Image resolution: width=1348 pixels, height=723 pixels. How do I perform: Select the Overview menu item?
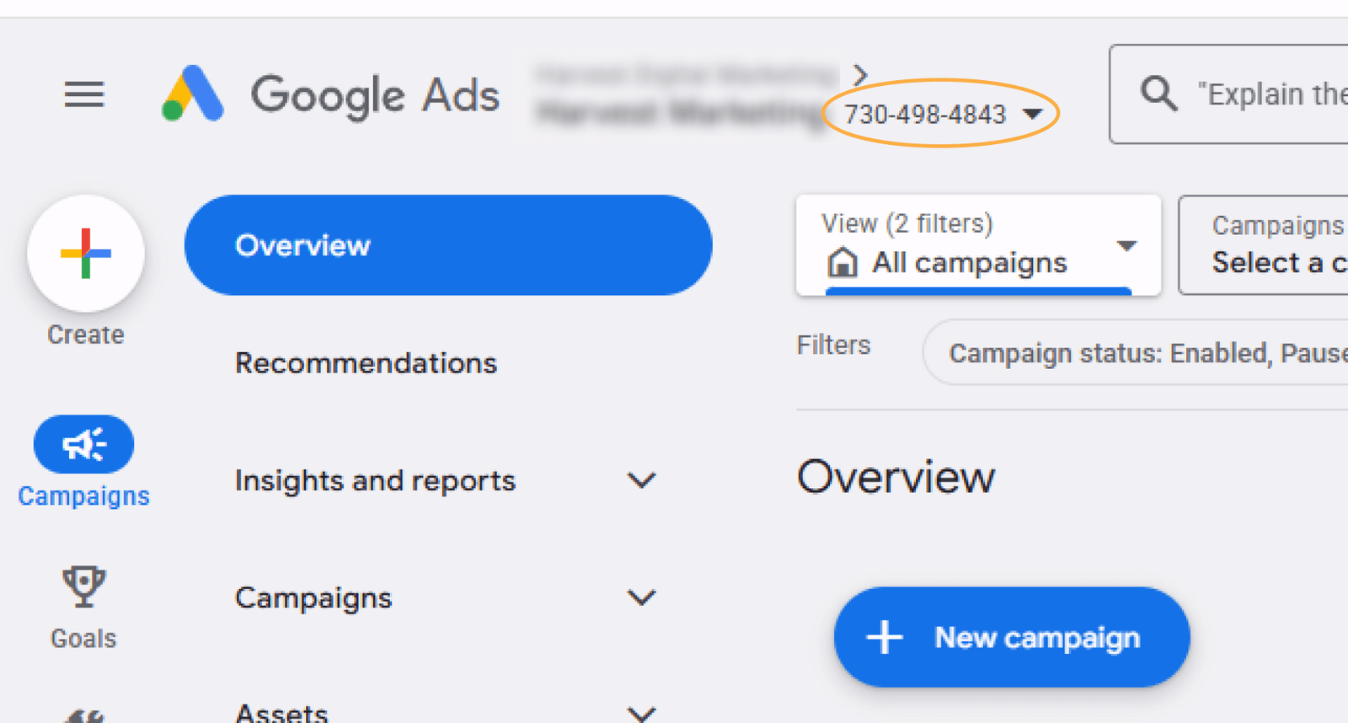(x=448, y=245)
